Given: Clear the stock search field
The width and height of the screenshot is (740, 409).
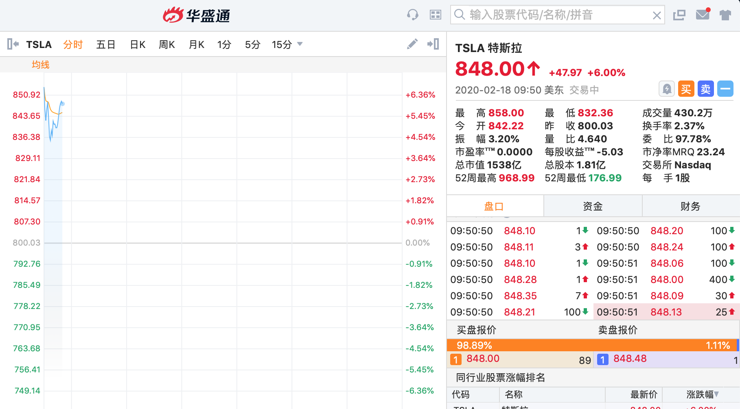Looking at the screenshot, I should click(657, 15).
